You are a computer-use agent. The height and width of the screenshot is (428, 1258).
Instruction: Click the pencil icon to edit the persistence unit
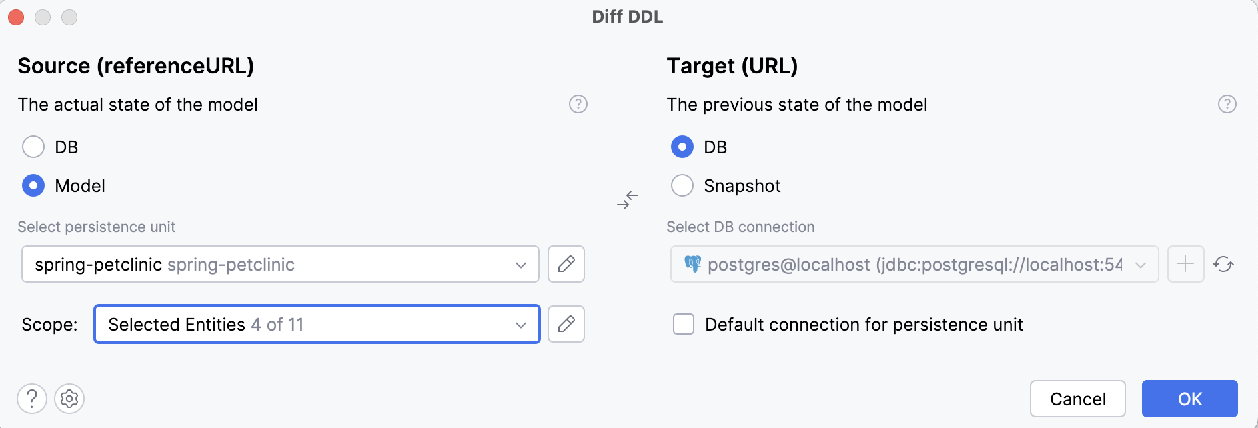click(x=566, y=265)
